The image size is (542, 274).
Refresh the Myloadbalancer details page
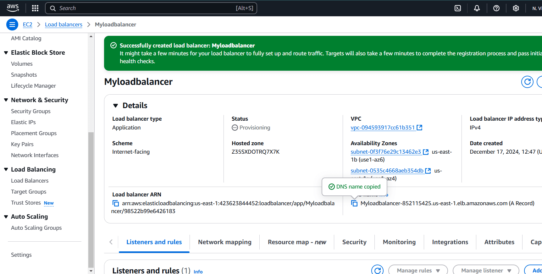[x=527, y=82]
